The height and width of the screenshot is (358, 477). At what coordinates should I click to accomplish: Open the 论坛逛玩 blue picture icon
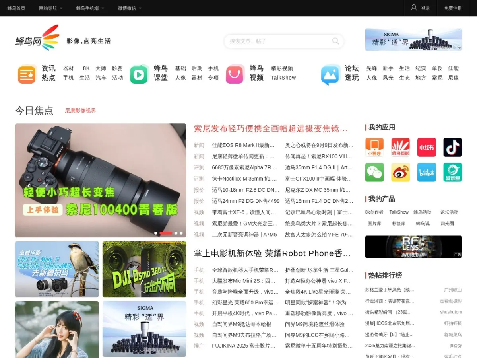click(x=331, y=74)
